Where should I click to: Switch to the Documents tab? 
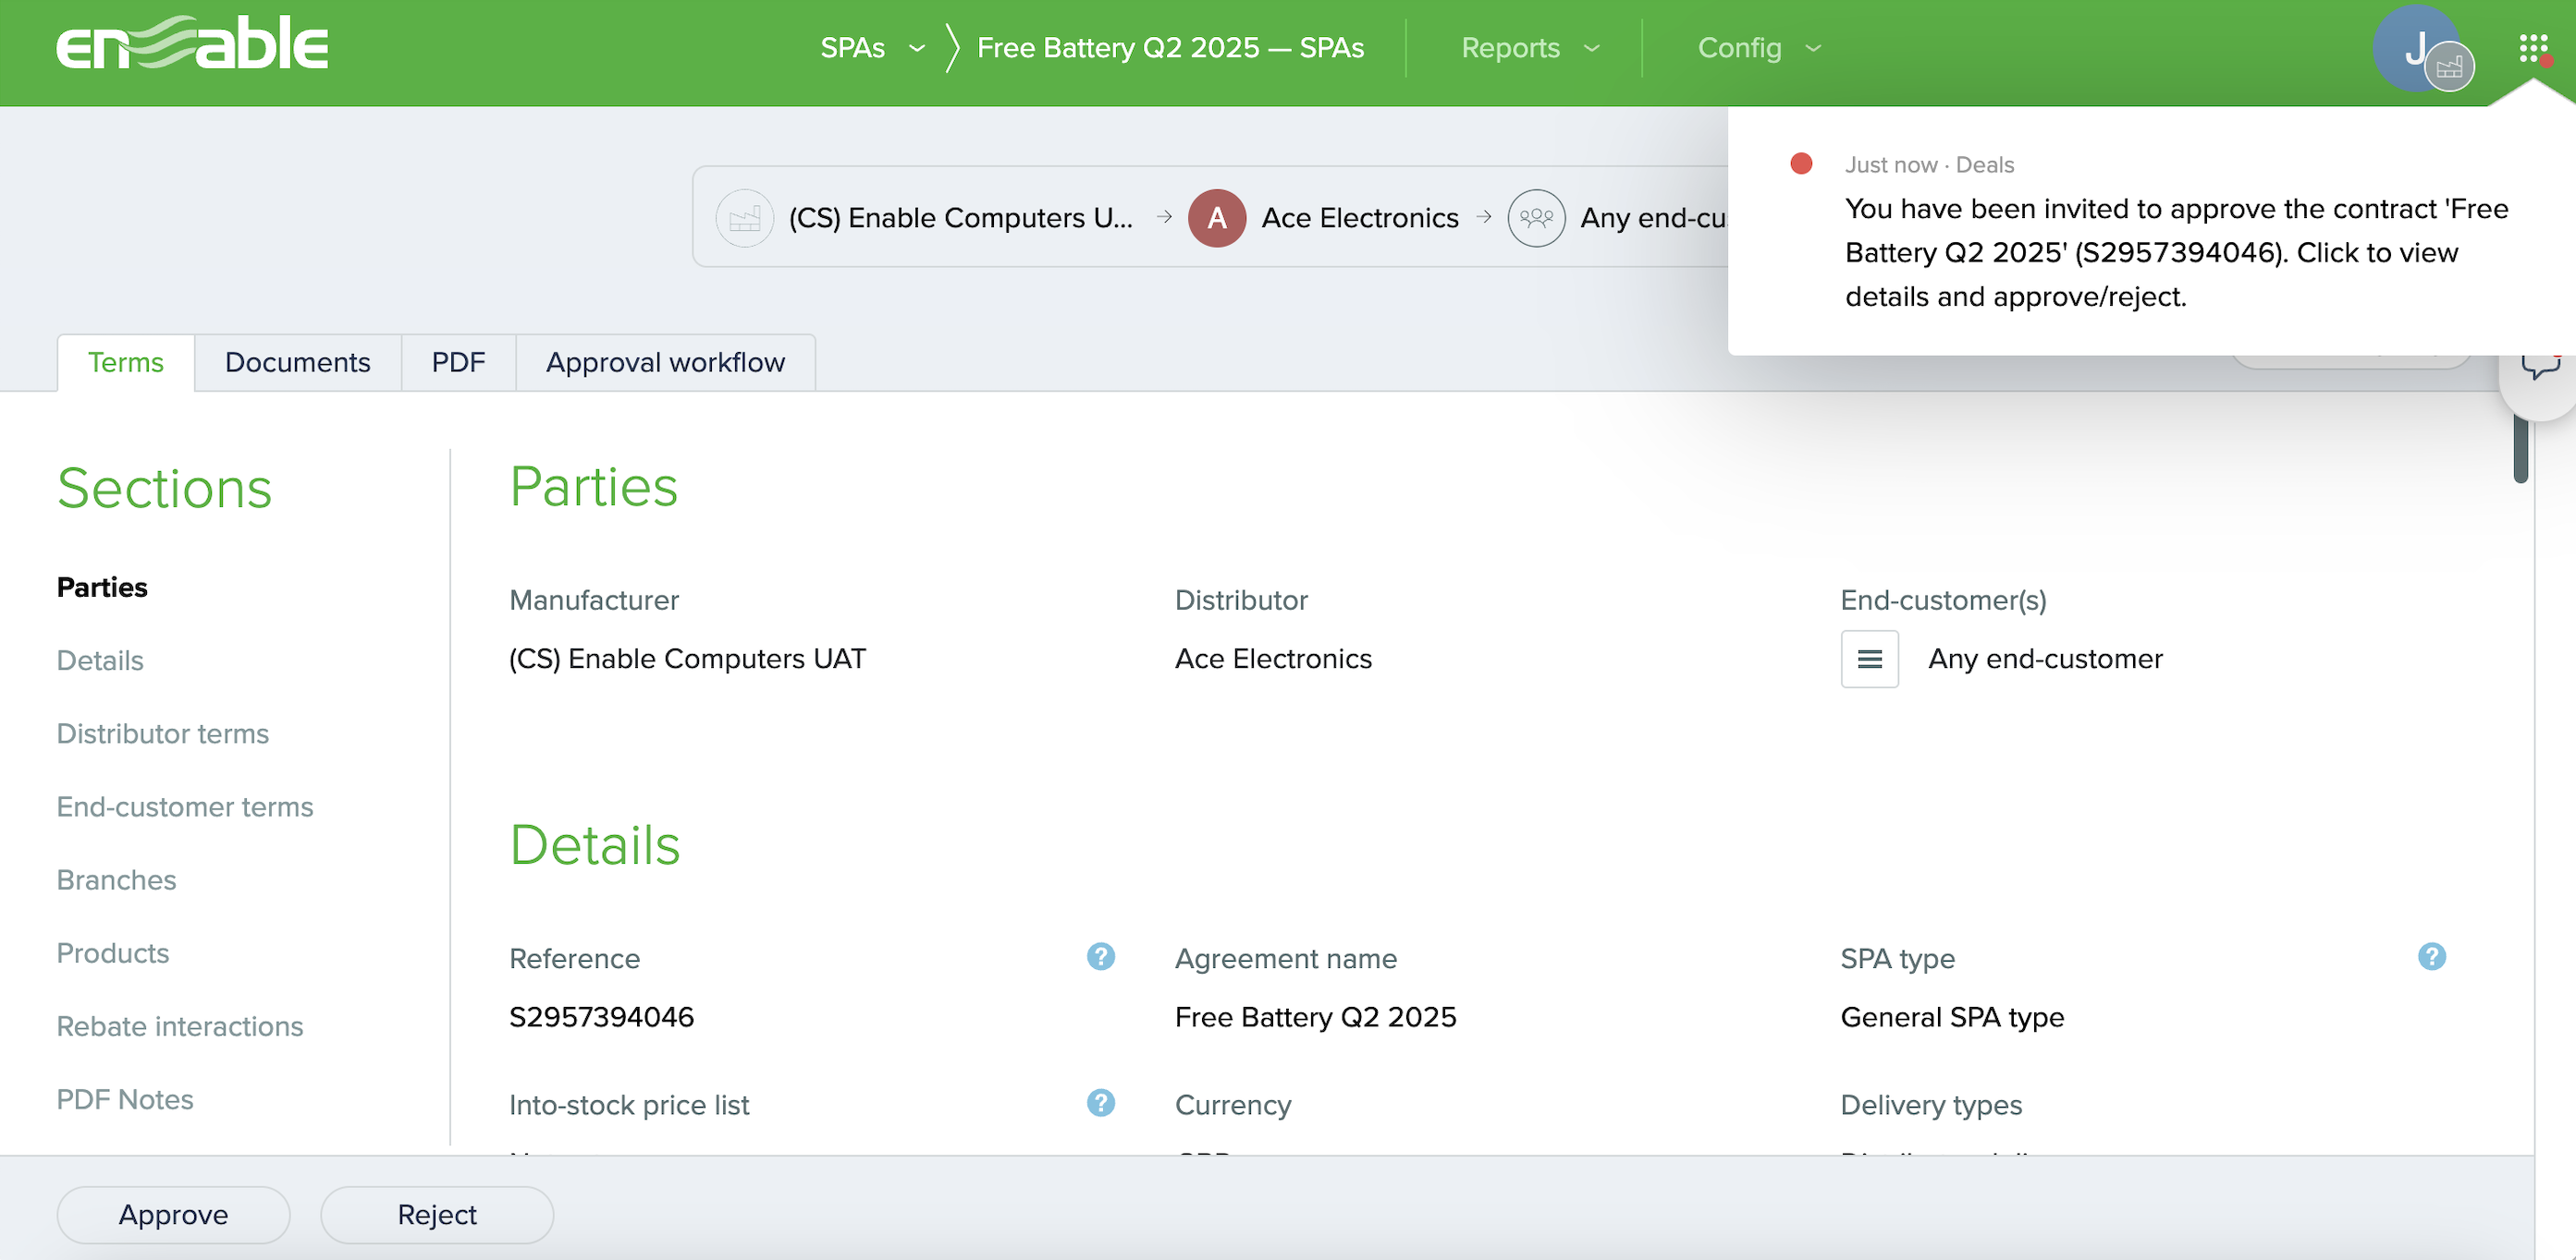click(297, 363)
